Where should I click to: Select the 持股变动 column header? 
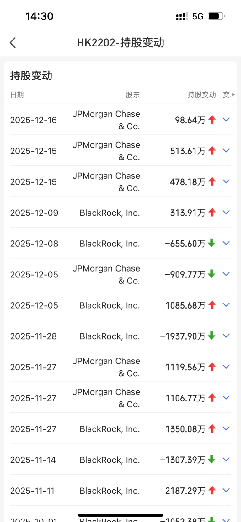tap(202, 95)
